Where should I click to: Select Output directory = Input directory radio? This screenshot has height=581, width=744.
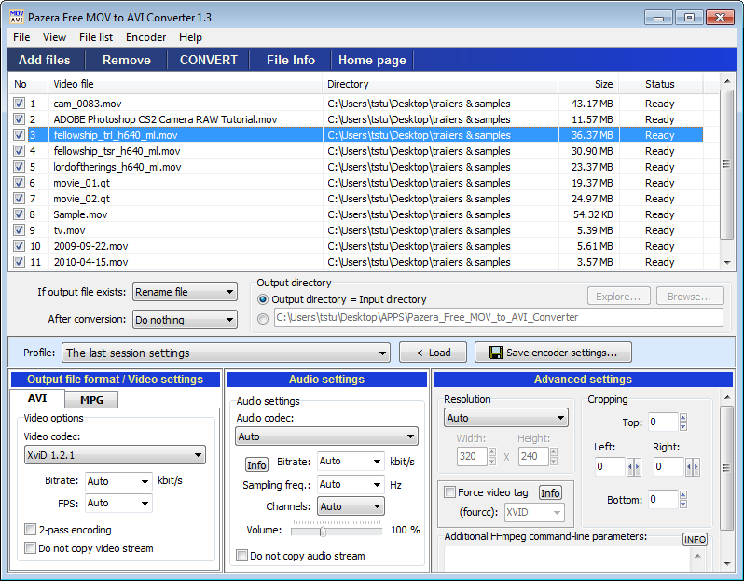262,299
